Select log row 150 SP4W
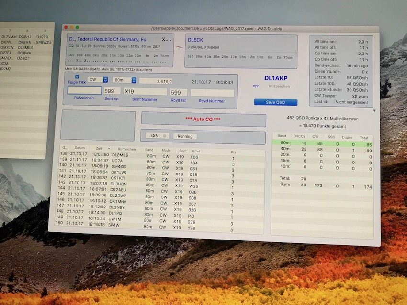Image resolution: width=407 pixels, height=305 pixels. pos(159,227)
